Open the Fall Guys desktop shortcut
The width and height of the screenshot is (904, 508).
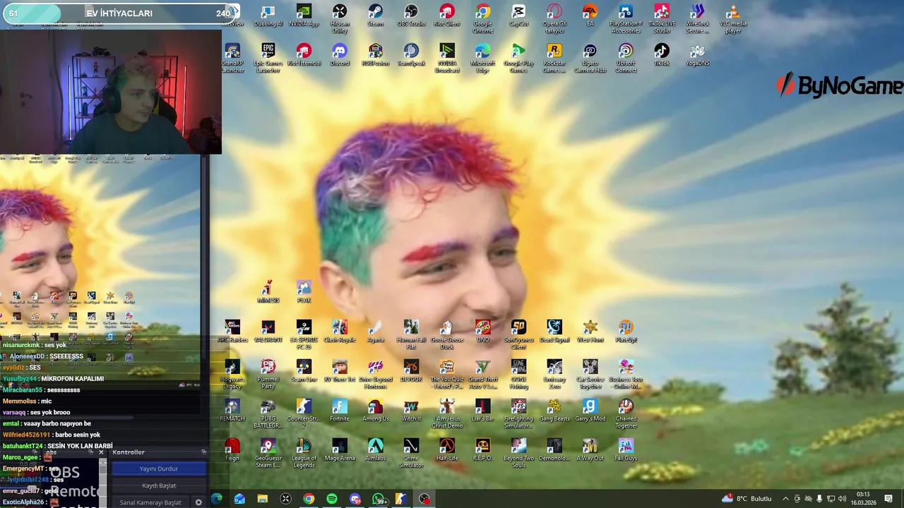(626, 450)
